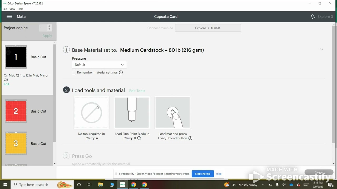Decrease project copies with down arrow
Viewport: 337px width, 189px height.
point(49,29)
